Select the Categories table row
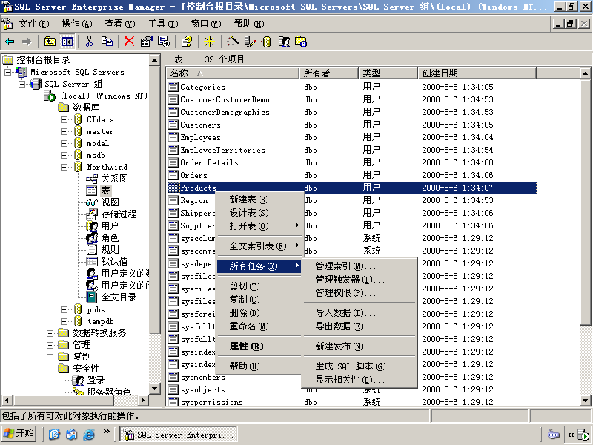Viewport: 593px width, 445px height. point(351,87)
